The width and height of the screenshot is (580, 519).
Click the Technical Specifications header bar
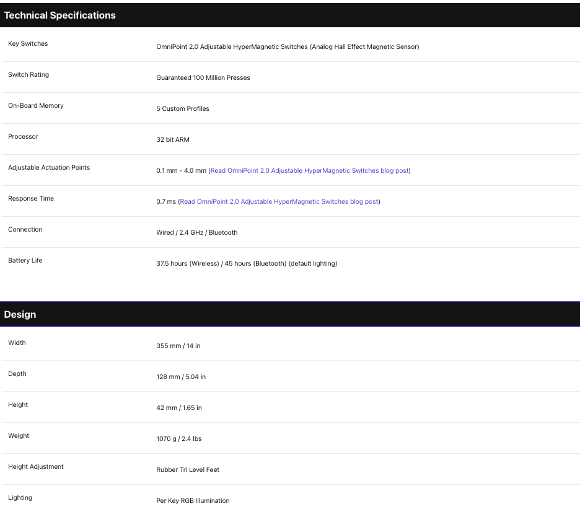tap(290, 15)
